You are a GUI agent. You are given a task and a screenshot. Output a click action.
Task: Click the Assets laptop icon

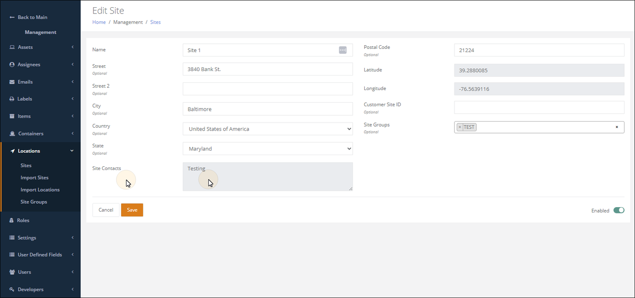click(x=12, y=47)
